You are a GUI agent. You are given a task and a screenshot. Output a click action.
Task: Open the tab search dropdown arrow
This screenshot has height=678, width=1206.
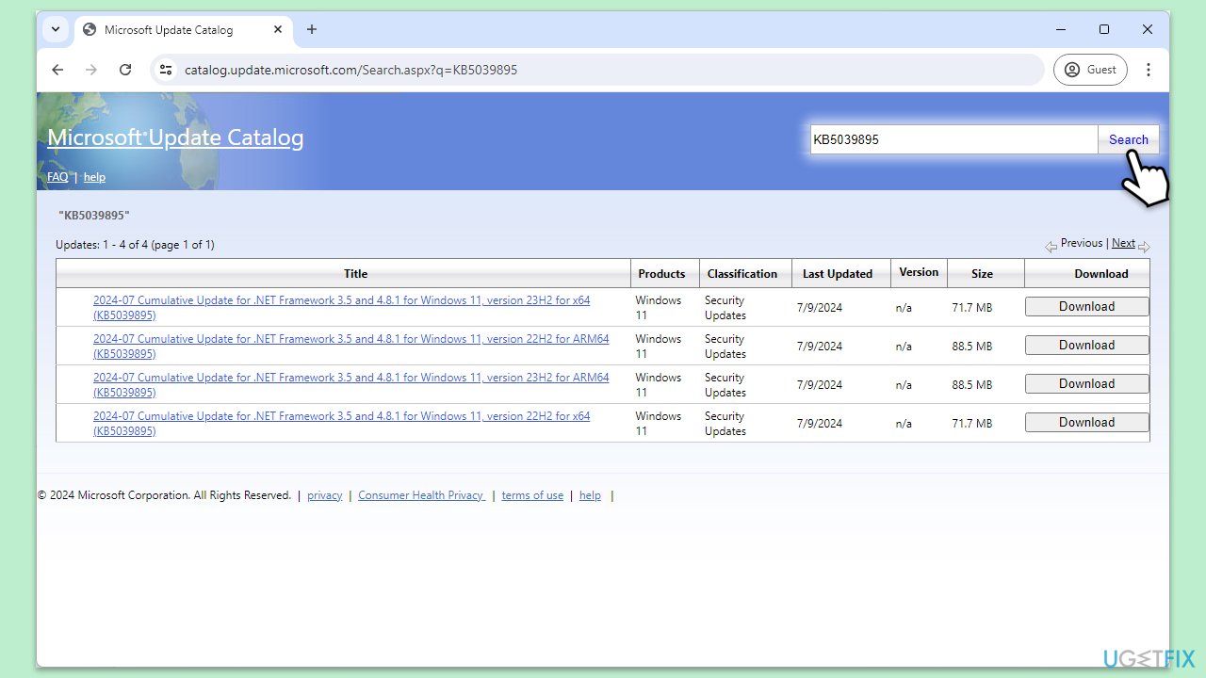[56, 29]
